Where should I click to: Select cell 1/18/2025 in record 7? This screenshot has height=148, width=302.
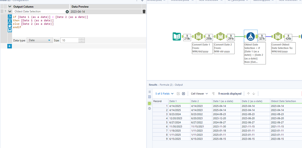(179, 131)
